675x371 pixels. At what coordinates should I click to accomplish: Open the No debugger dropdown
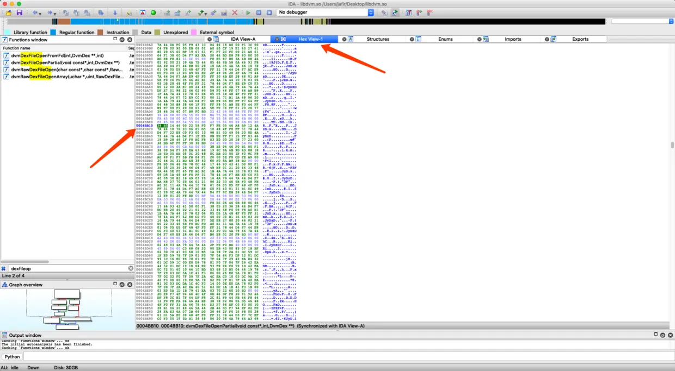click(325, 12)
